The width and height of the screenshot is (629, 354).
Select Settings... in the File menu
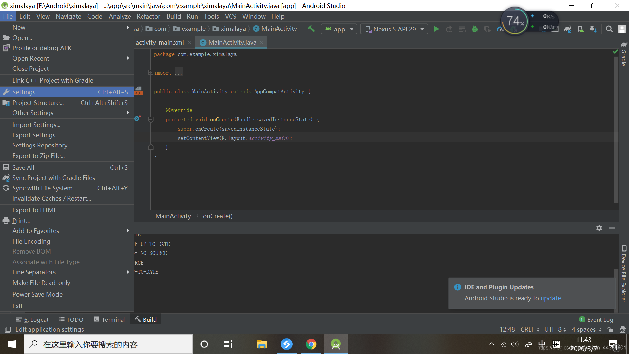(26, 92)
